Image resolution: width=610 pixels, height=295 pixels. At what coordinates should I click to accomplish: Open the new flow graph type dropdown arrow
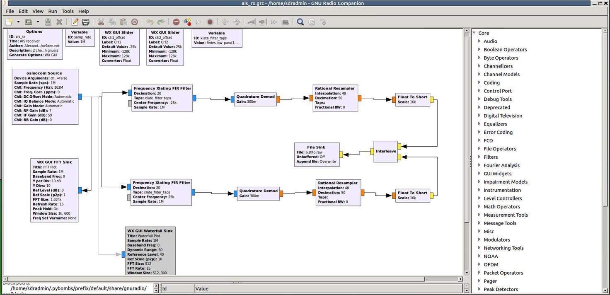click(x=17, y=22)
